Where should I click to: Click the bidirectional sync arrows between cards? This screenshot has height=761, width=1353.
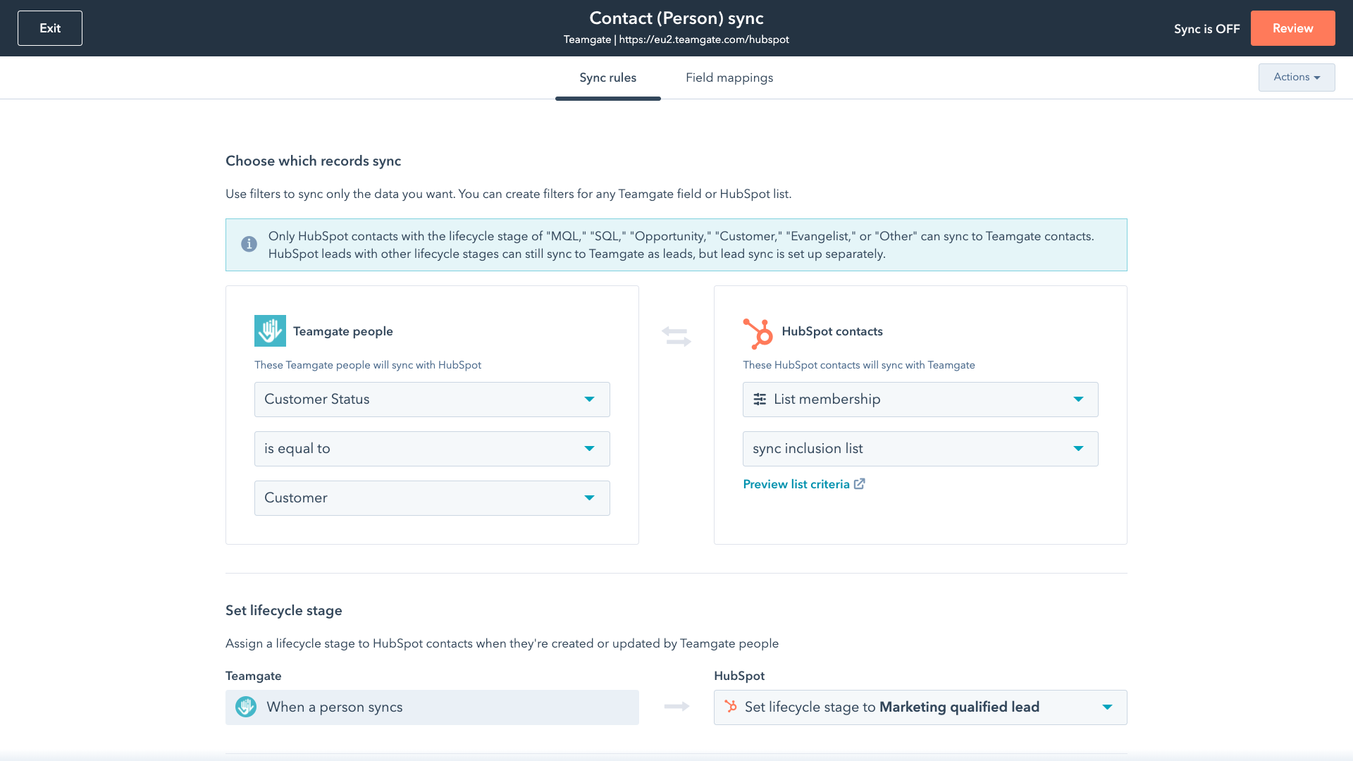[676, 337]
